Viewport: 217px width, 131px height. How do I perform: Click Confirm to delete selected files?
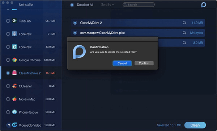(x=144, y=64)
